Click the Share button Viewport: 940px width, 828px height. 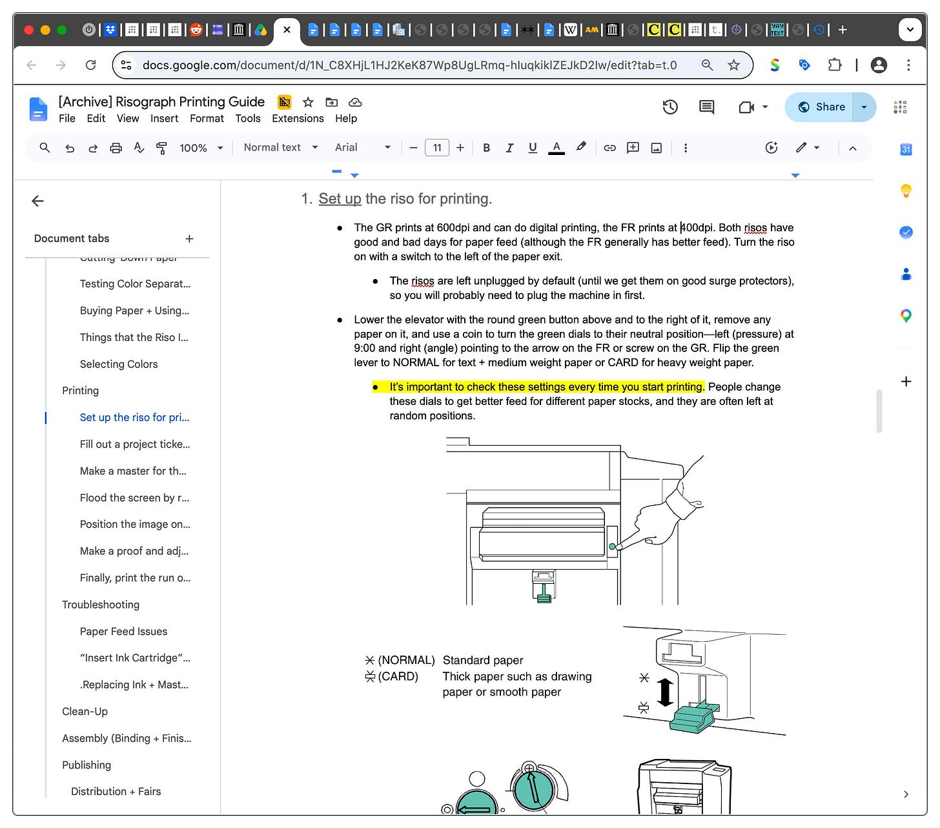[x=821, y=107]
